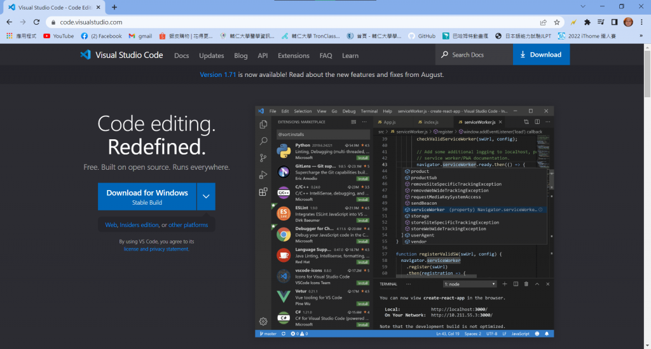Expand the download options dropdown arrow
This screenshot has width=651, height=349.
[x=207, y=196]
